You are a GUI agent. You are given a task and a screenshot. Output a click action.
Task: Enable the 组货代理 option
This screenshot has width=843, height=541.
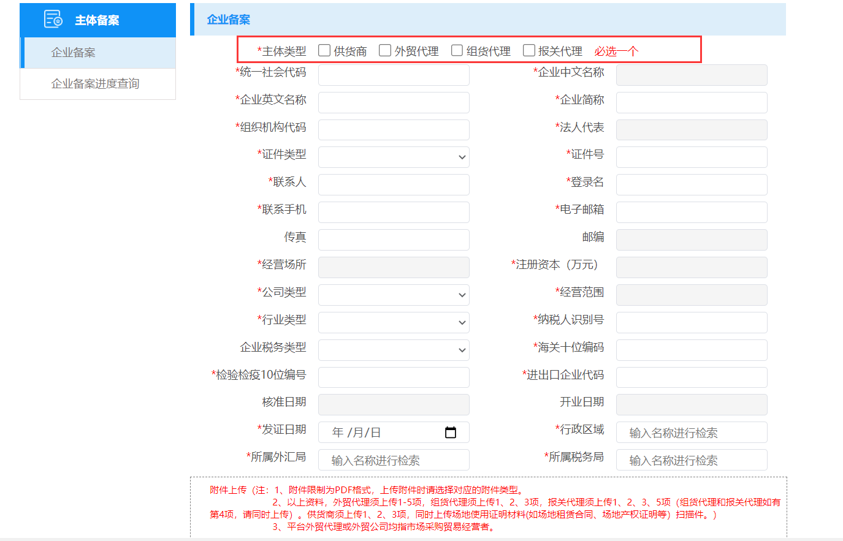point(456,50)
